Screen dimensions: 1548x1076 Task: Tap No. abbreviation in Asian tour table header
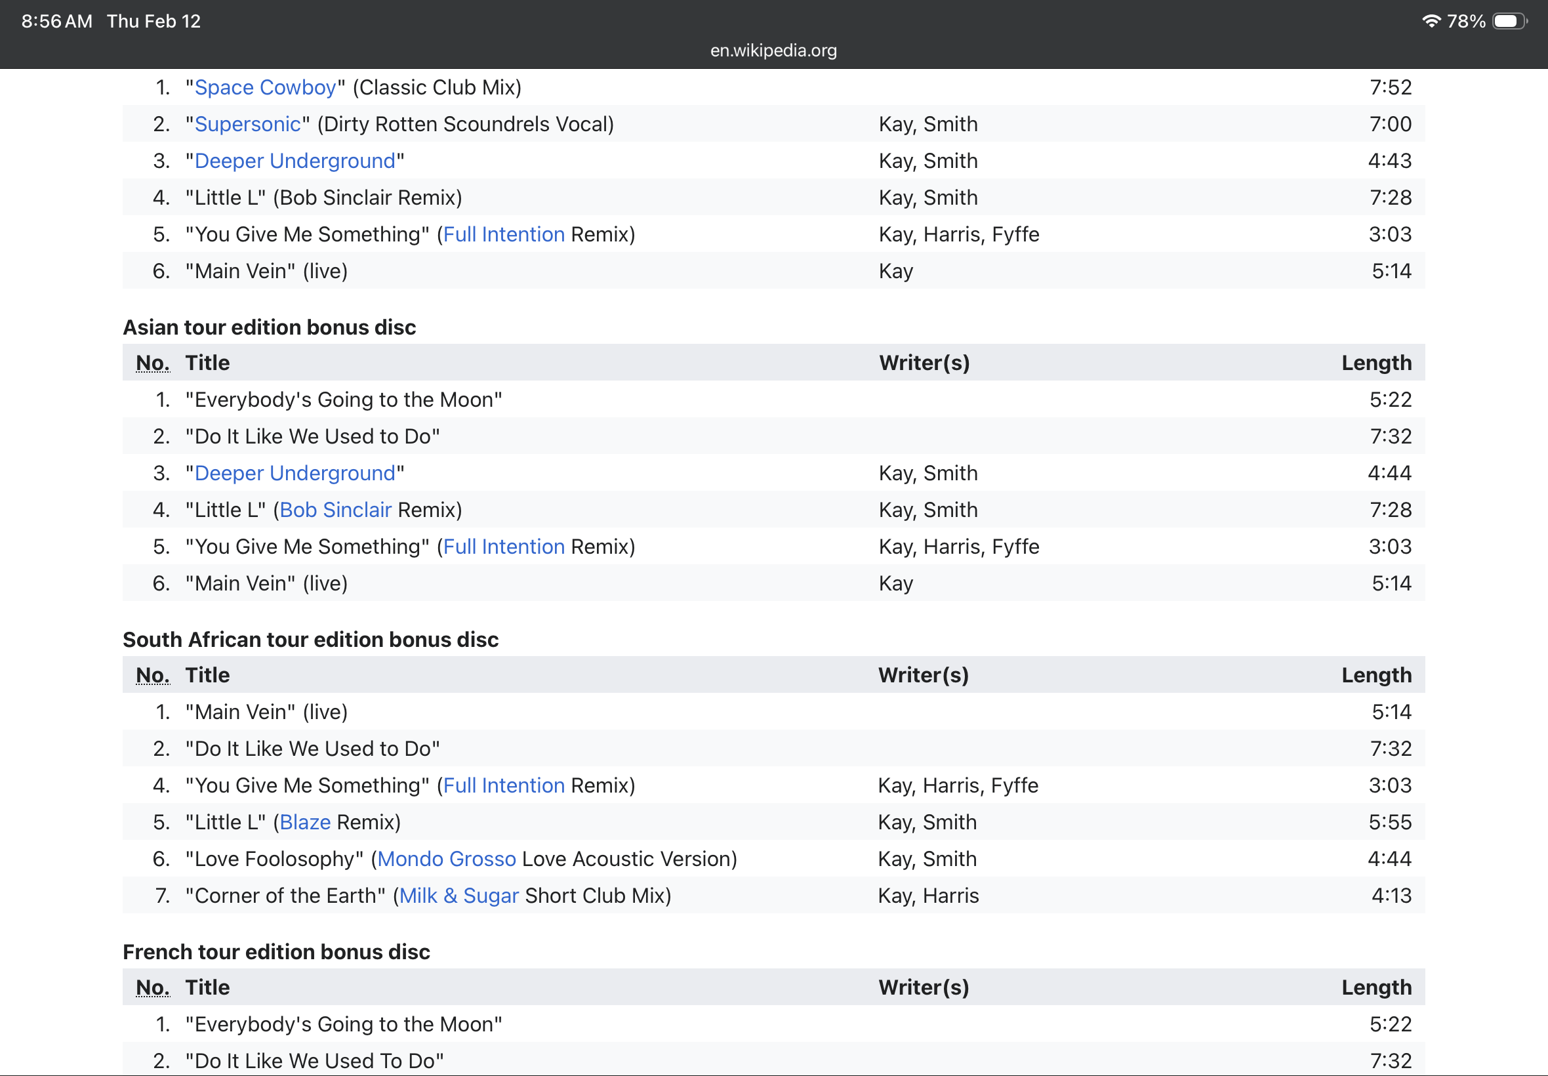point(152,363)
